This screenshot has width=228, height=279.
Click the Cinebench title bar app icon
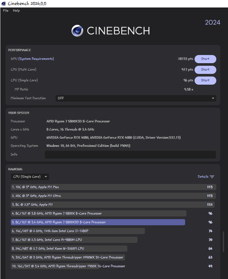(x=4, y=4)
